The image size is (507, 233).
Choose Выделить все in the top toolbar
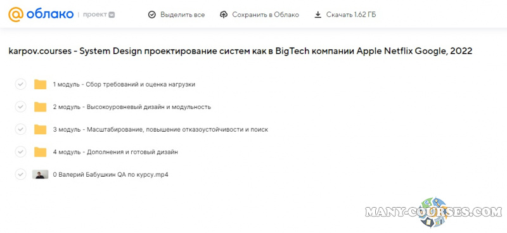176,15
